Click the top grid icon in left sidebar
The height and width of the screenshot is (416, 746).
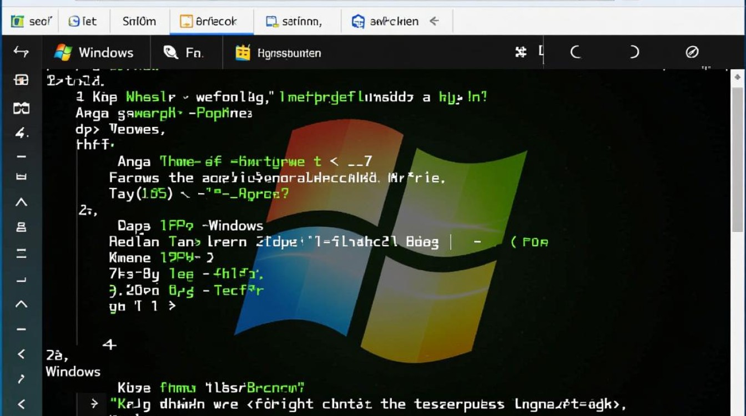click(x=21, y=80)
